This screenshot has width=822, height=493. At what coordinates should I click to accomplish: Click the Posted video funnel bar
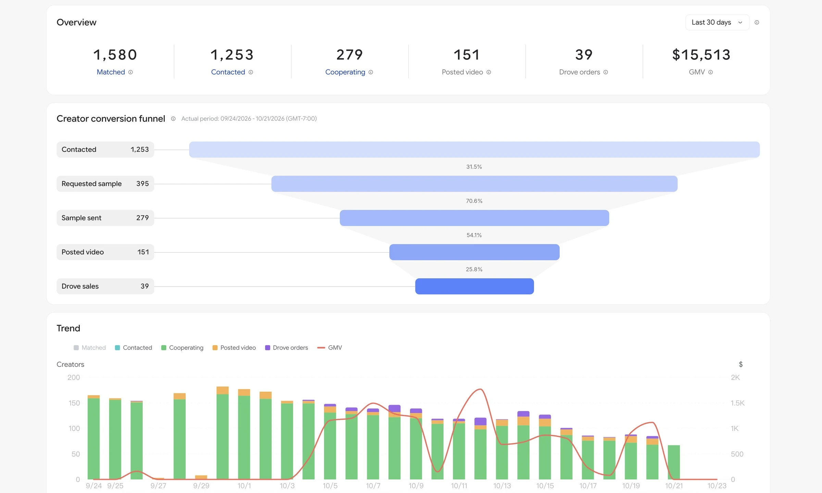click(474, 252)
